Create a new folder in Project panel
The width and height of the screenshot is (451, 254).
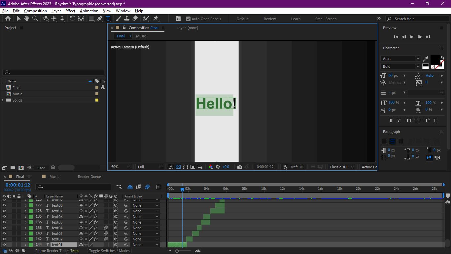click(13, 168)
